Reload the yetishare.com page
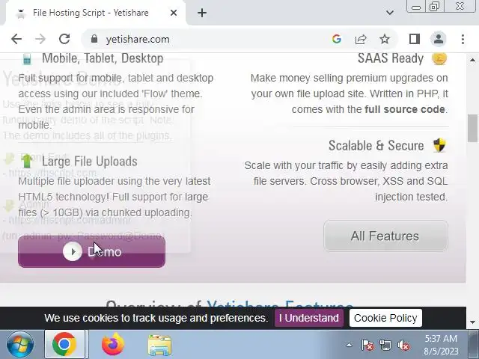 [64, 39]
